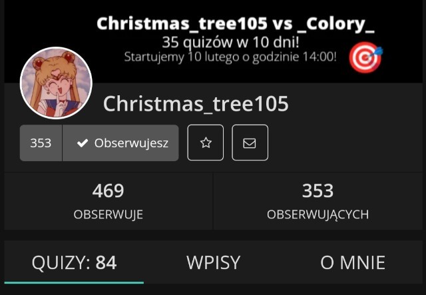Select the QUIZY: 84 tab
The width and height of the screenshot is (426, 295).
tap(74, 262)
